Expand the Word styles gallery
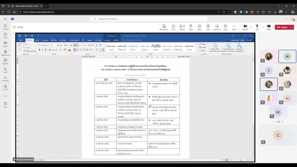 (x=196, y=50)
